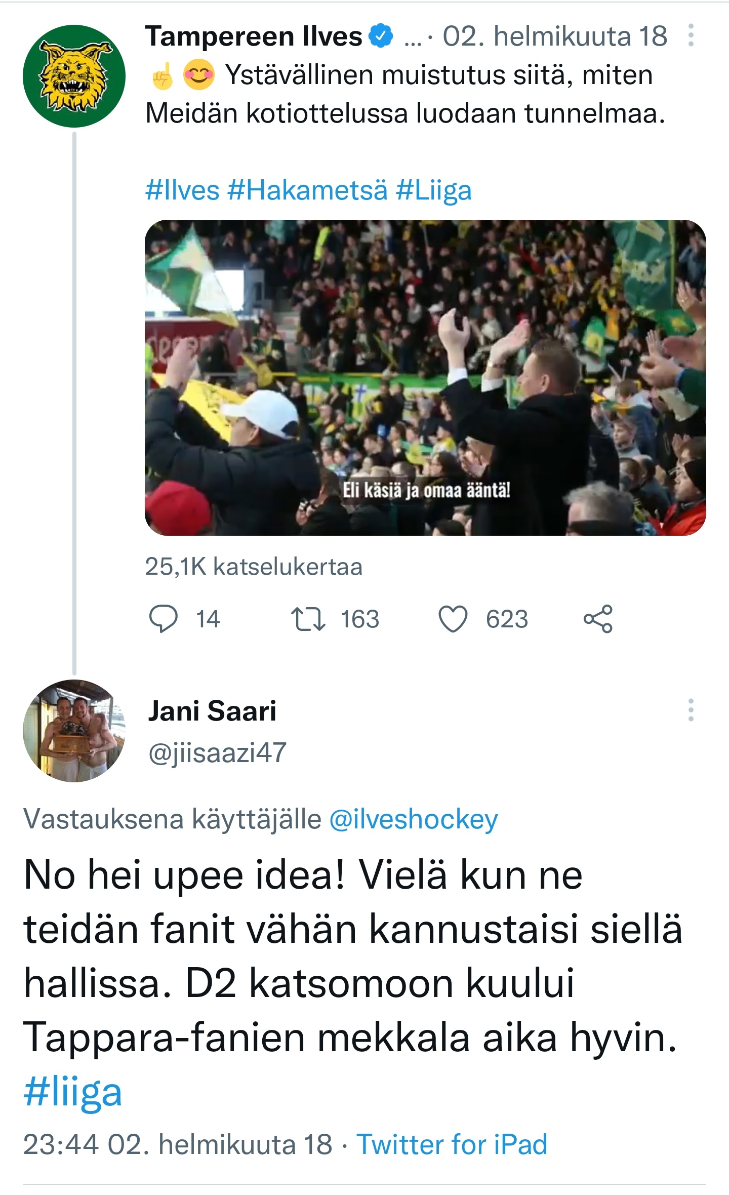
Task: Click the 02. helmikuuta 18 tweet date
Action: point(555,36)
